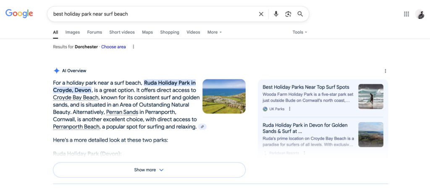Image resolution: width=430 pixels, height=194 pixels.
Task: Switch to the Forums tab
Action: [x=94, y=32]
